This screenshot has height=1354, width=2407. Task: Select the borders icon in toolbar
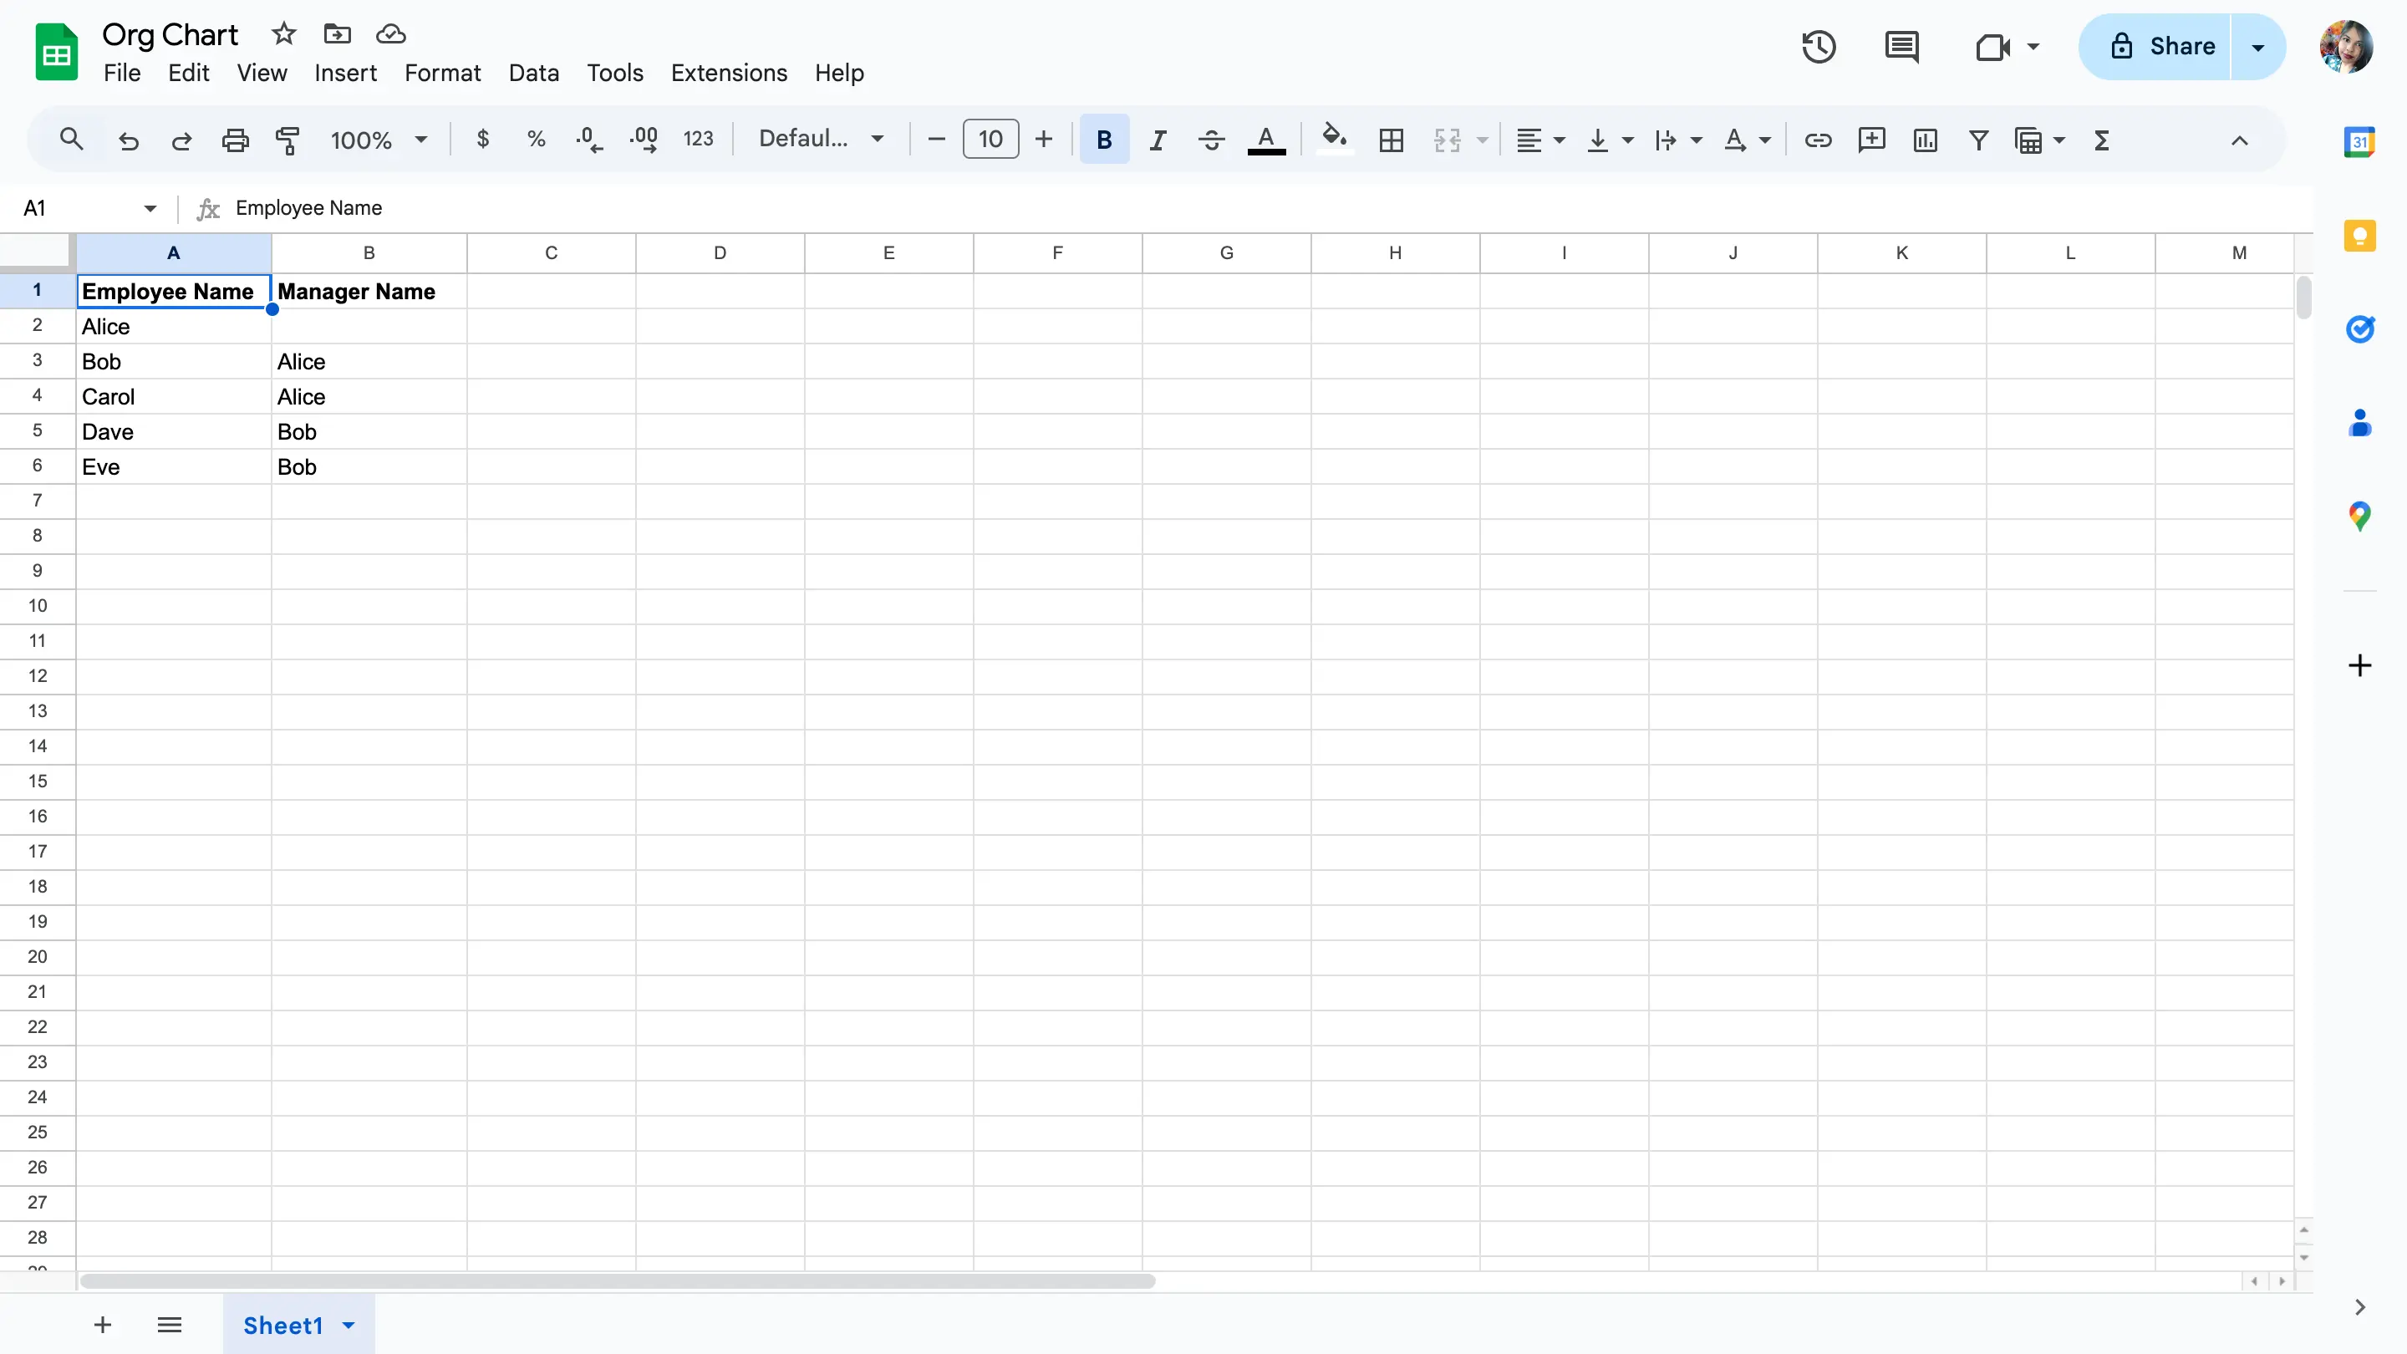pos(1391,139)
